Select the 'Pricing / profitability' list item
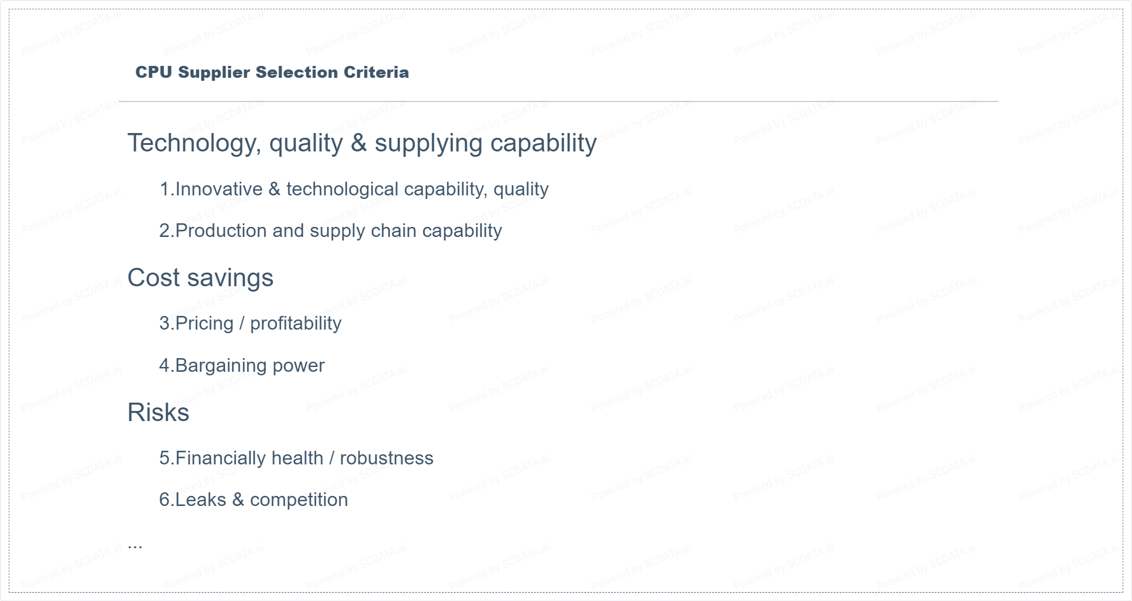1132x601 pixels. tap(250, 323)
